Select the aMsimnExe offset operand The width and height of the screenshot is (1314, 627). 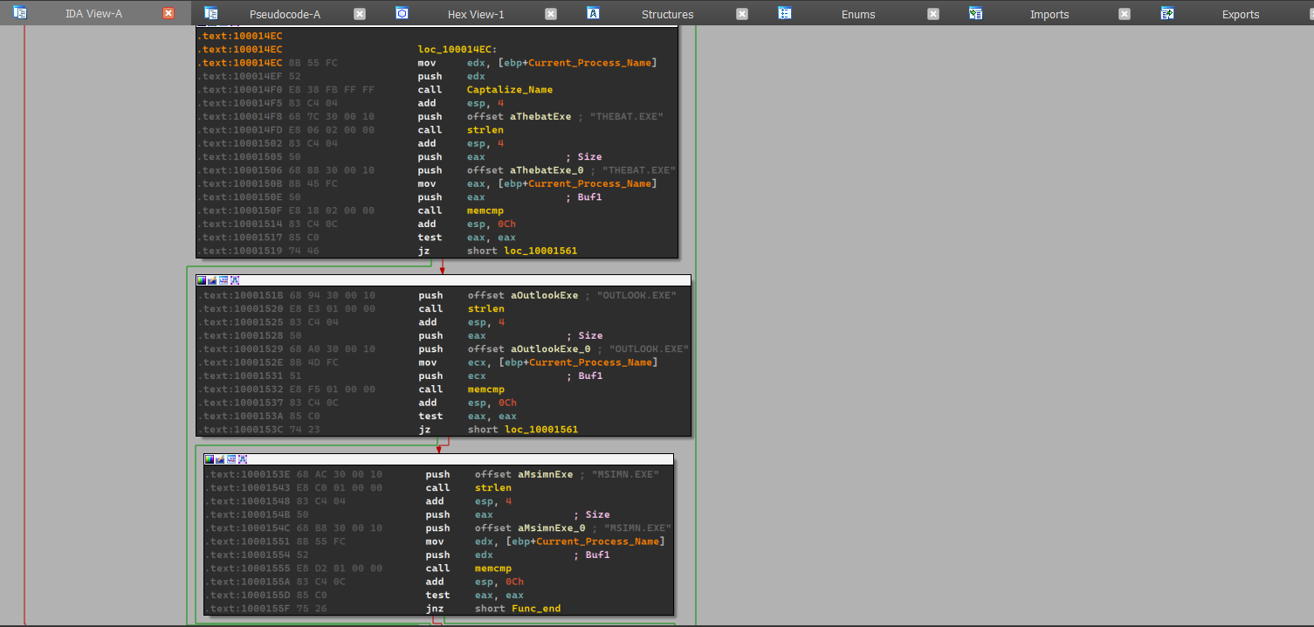click(x=545, y=474)
